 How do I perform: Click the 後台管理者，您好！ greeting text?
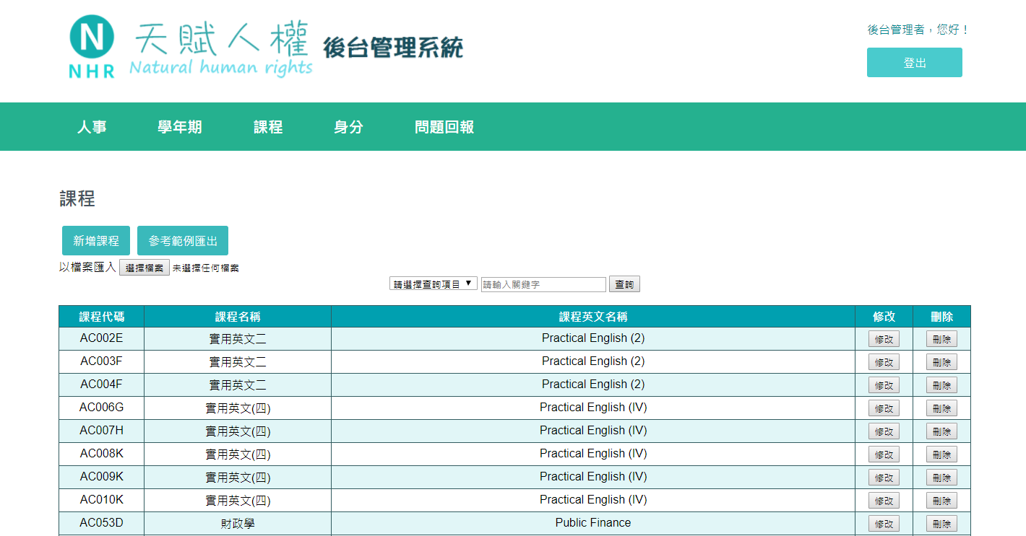918,30
